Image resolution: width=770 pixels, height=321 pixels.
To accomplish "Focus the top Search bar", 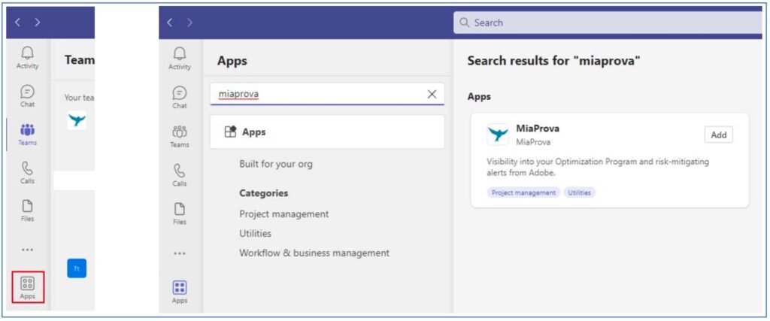I will click(x=608, y=23).
